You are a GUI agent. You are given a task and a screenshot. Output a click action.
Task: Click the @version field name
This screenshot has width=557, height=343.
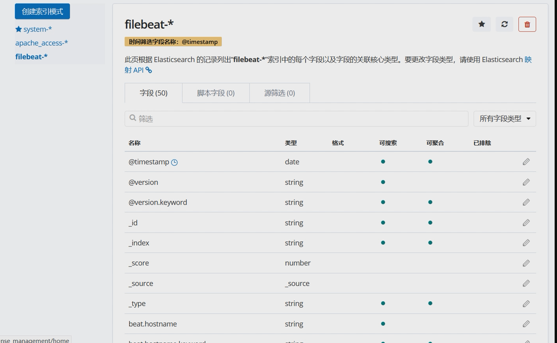[143, 182]
